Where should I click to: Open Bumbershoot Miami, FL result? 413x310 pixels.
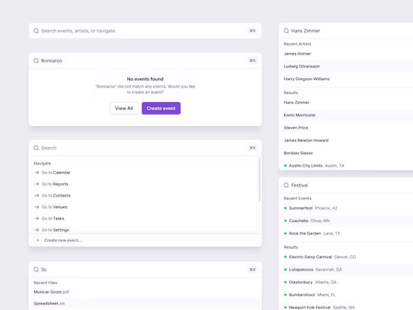click(347, 295)
